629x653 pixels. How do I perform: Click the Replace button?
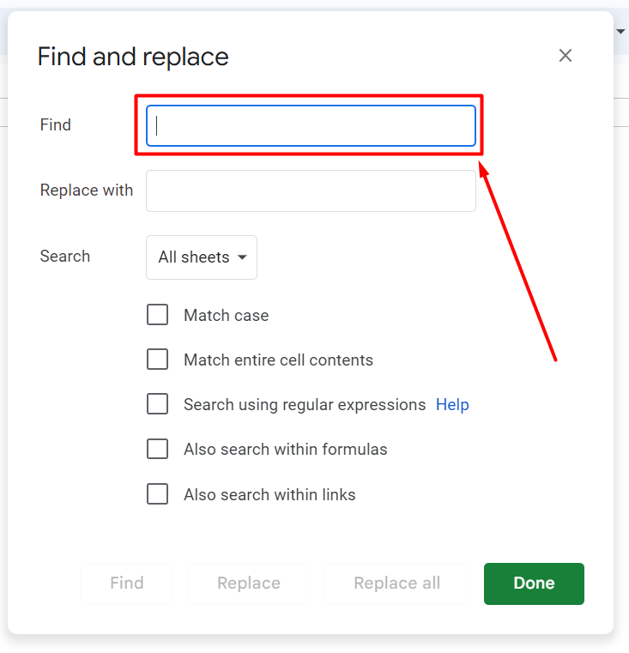(x=249, y=583)
